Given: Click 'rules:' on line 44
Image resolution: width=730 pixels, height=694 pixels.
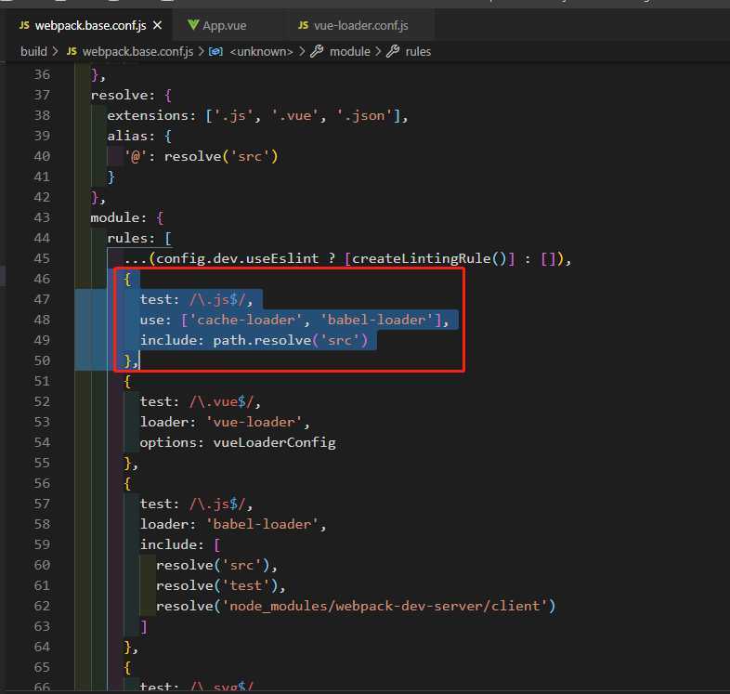Looking at the screenshot, I should click(x=131, y=238).
